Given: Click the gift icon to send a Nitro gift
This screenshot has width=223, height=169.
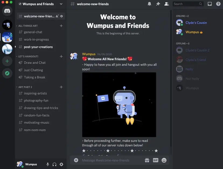Looking at the screenshot, I should point(147,160).
